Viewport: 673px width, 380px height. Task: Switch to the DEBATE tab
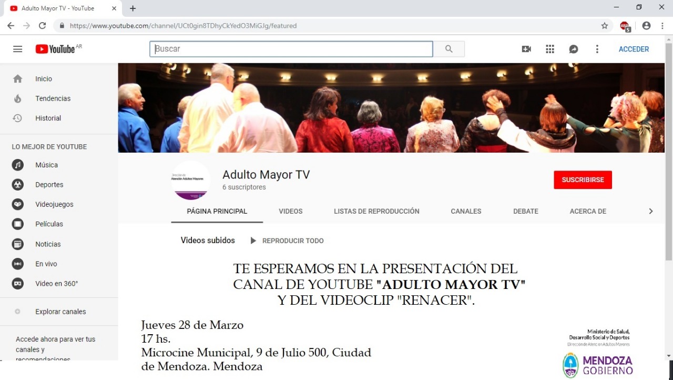point(526,211)
